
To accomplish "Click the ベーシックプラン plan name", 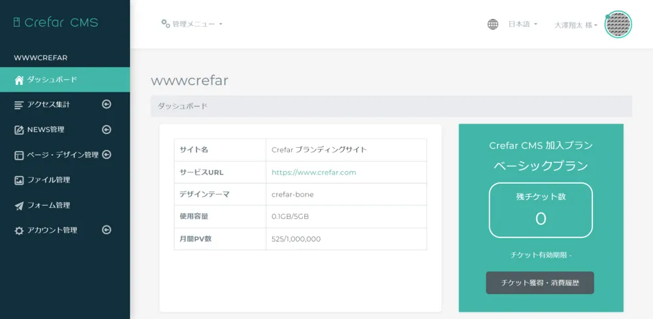I will coord(541,165).
